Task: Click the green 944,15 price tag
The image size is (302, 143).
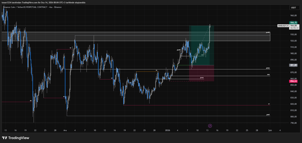Action: [293, 23]
